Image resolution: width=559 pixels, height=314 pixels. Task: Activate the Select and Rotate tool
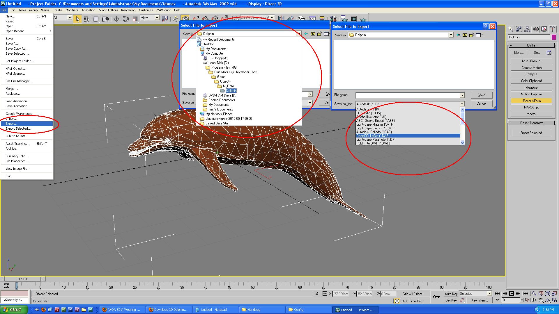pos(125,19)
